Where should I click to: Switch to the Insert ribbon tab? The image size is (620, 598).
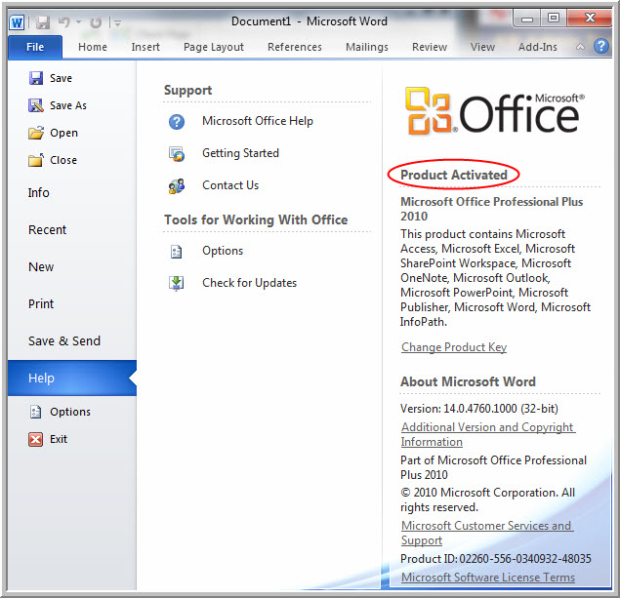click(x=145, y=47)
